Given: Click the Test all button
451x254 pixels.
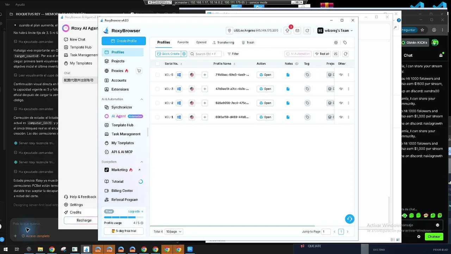Looking at the screenshot, I should point(322,54).
